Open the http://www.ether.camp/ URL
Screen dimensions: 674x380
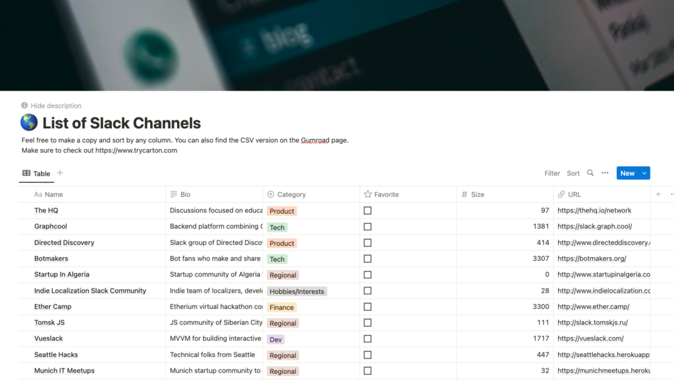coord(594,307)
